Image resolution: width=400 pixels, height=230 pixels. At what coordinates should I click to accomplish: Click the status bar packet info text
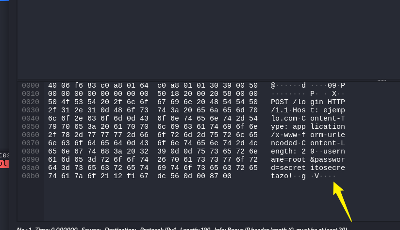(x=182, y=229)
